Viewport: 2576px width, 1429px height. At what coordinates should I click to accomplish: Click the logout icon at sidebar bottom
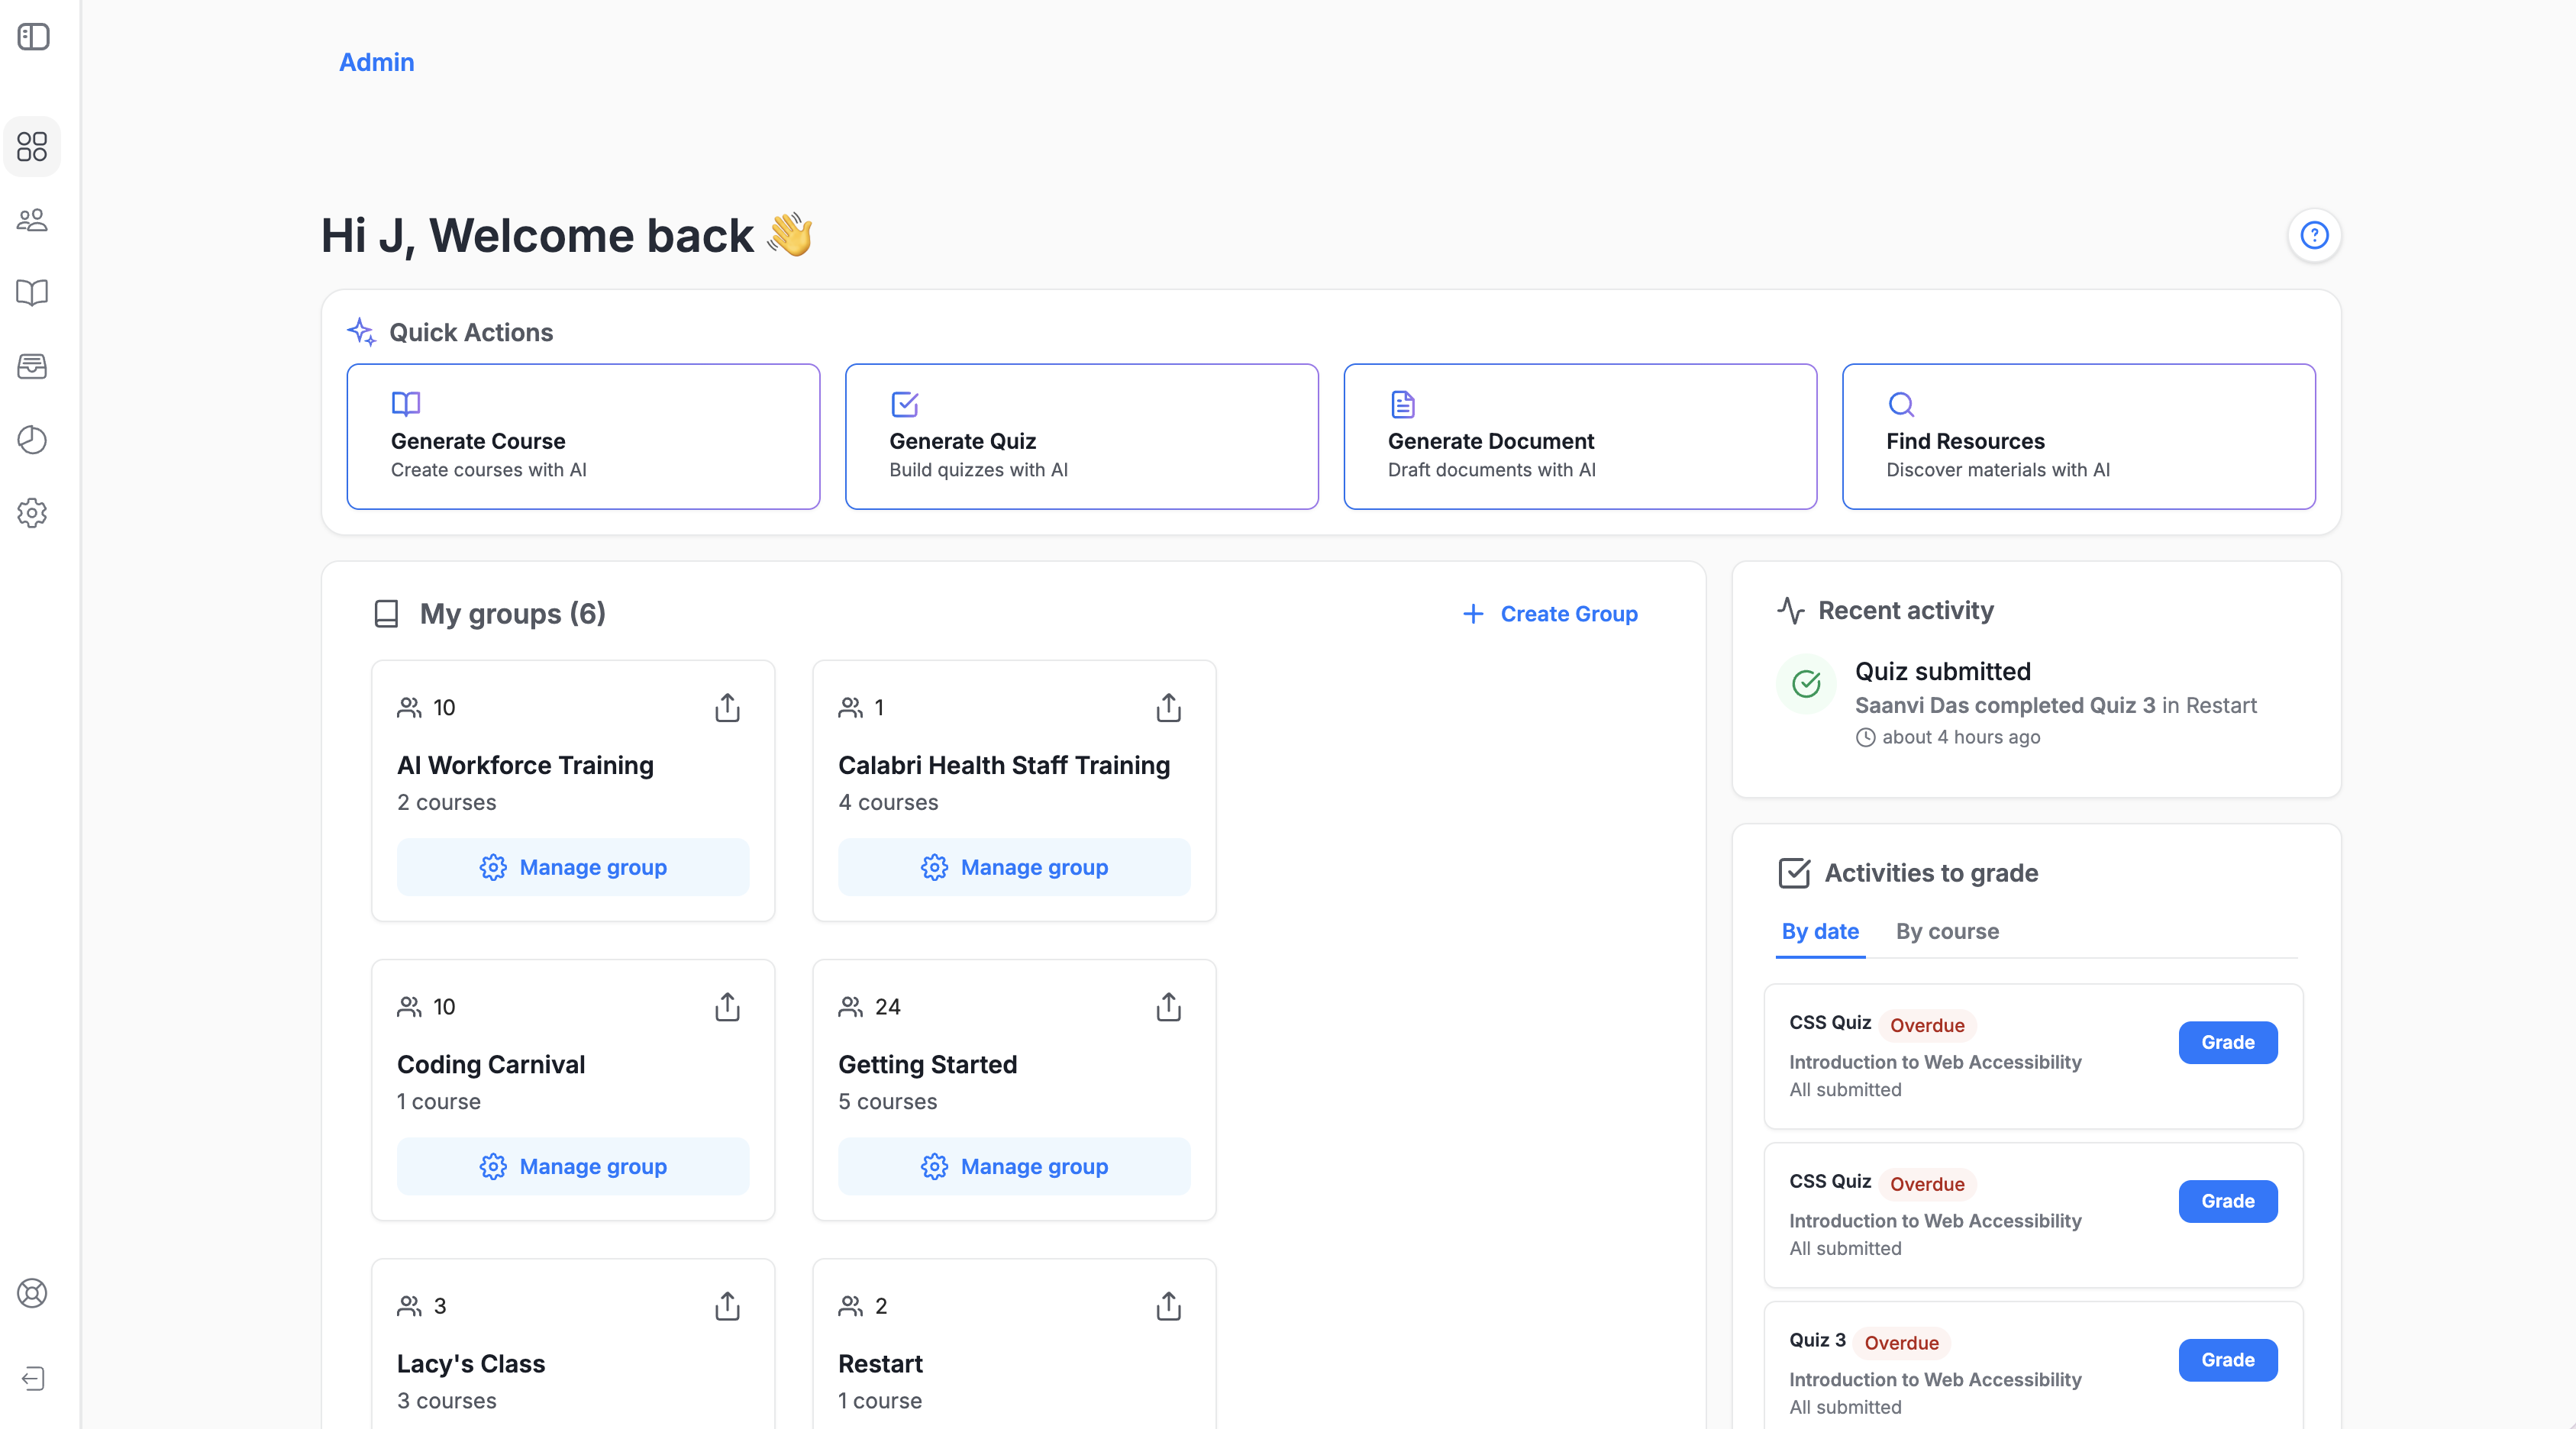32,1378
